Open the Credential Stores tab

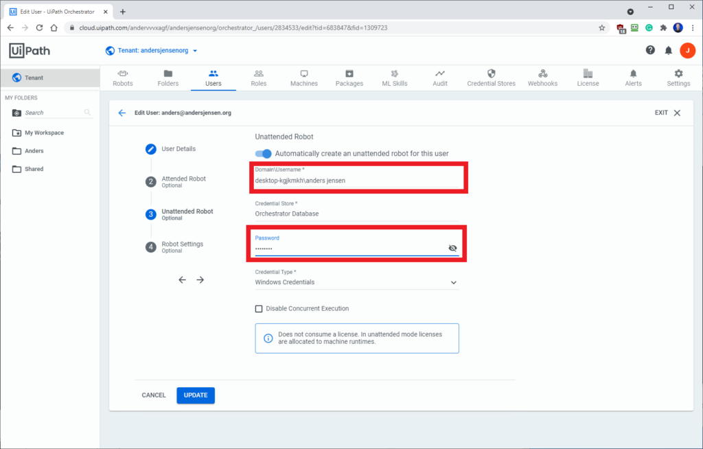pyautogui.click(x=491, y=78)
